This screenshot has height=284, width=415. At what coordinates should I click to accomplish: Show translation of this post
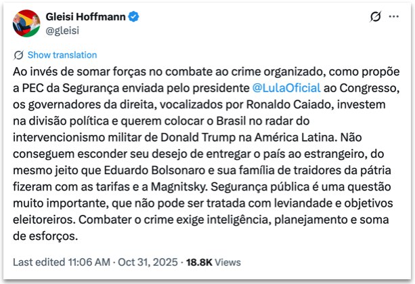(x=62, y=55)
